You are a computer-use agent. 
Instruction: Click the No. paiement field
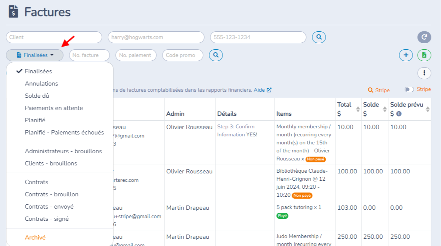pos(136,55)
